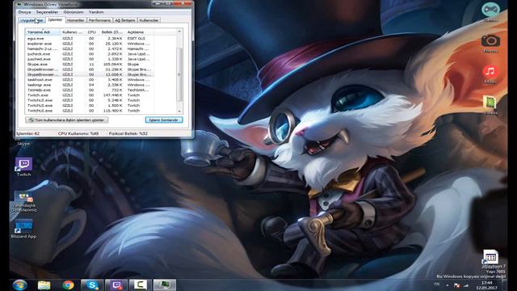This screenshot has height=291, width=517.
Task: Open the Yardım menu
Action: point(96,12)
